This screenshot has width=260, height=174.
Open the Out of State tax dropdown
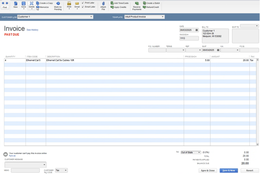[199, 152]
